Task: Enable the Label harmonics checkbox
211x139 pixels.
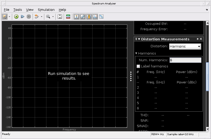Action: (138, 66)
